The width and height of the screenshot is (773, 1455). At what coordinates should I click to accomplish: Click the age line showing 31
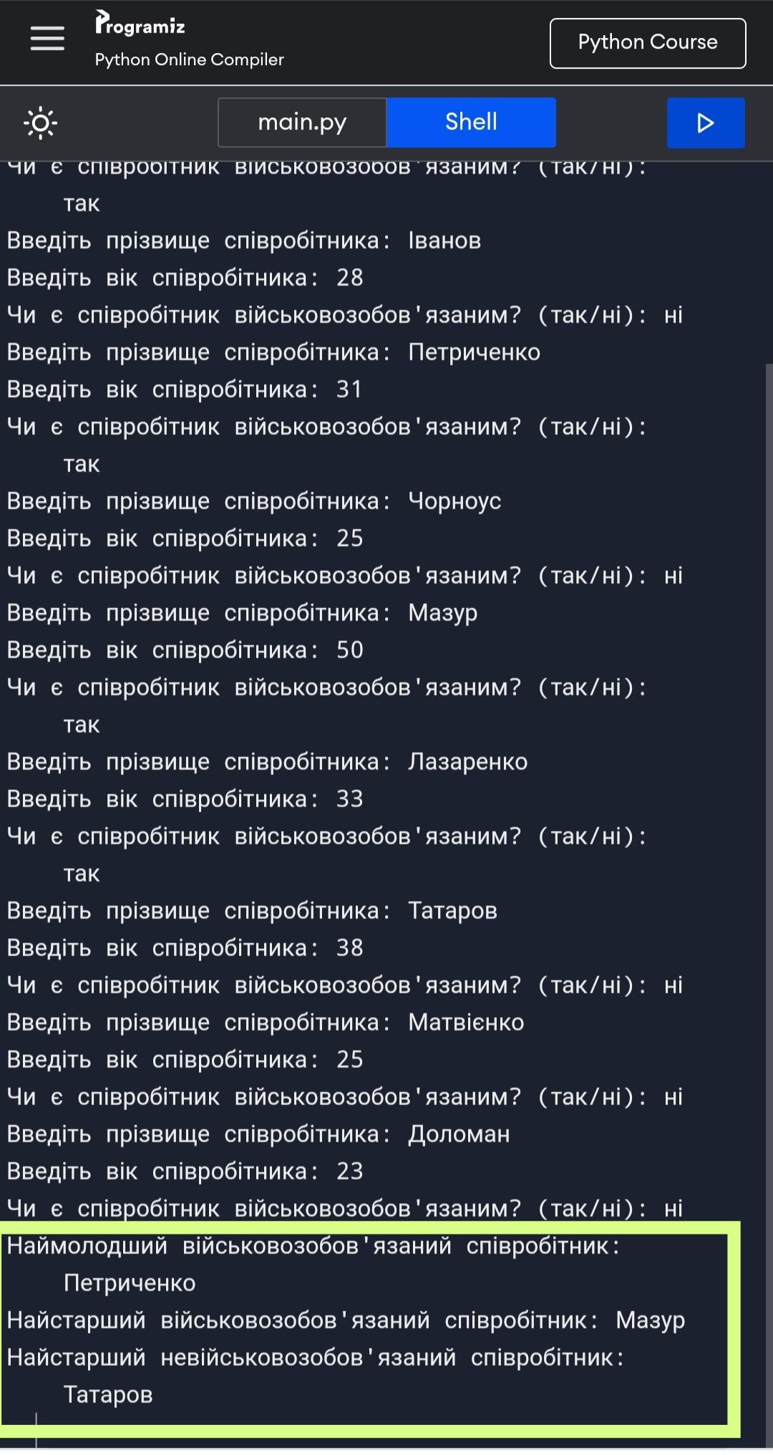coord(185,390)
